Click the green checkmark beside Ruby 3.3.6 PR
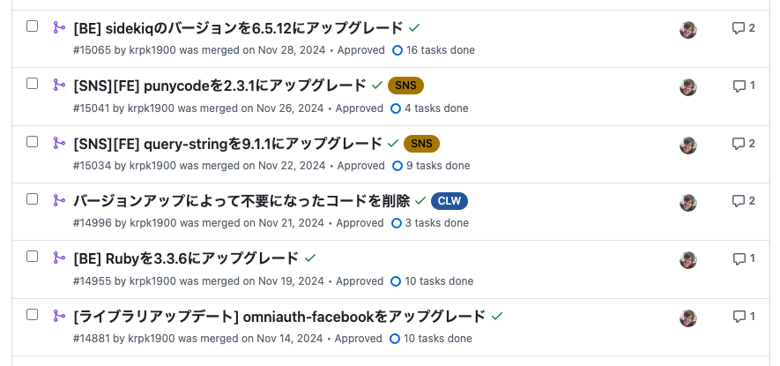780x366 pixels. pyautogui.click(x=309, y=258)
